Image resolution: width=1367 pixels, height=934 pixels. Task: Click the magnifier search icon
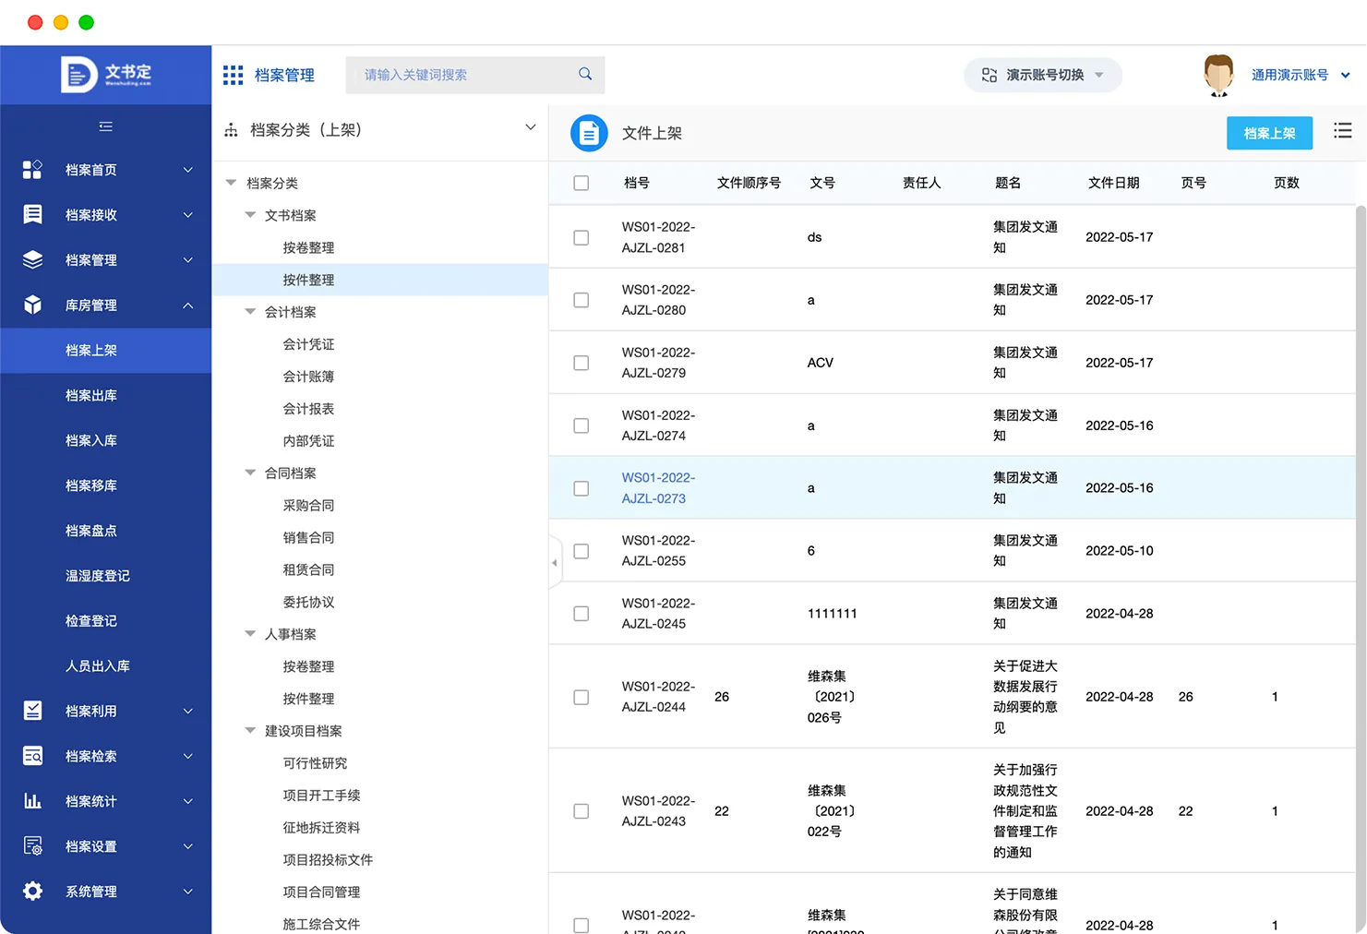coord(585,74)
